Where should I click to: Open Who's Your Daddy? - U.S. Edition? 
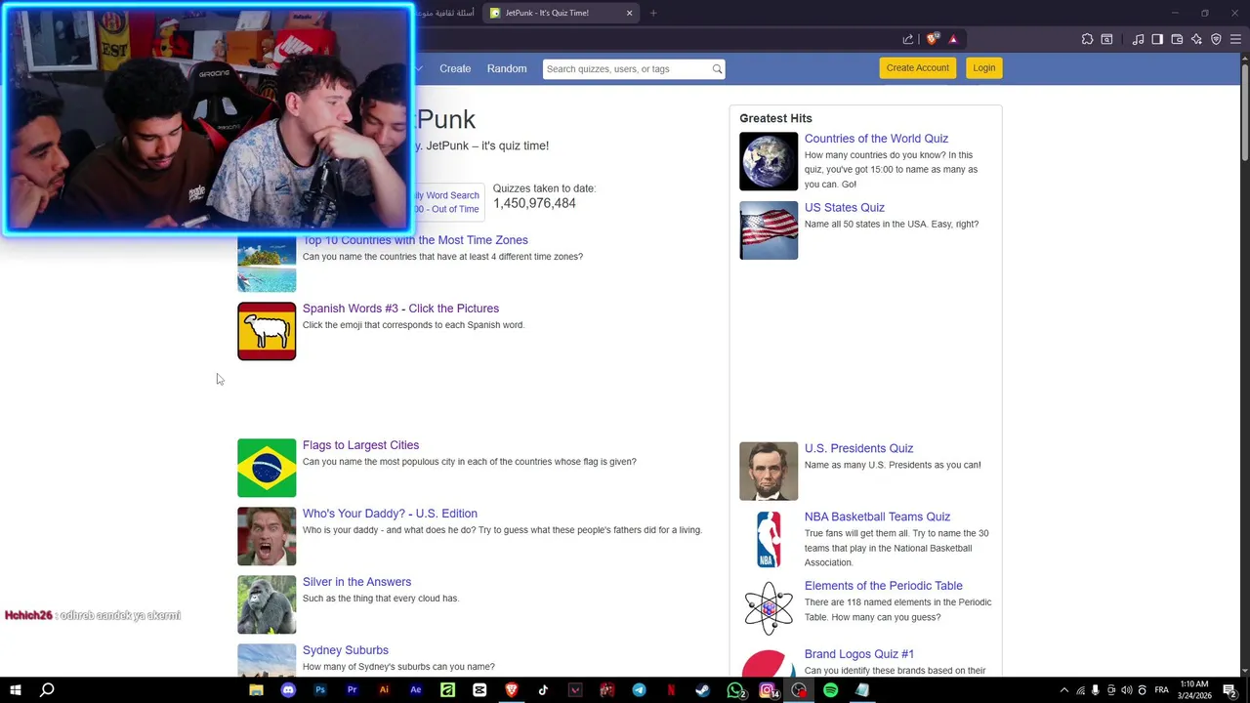pyautogui.click(x=390, y=514)
